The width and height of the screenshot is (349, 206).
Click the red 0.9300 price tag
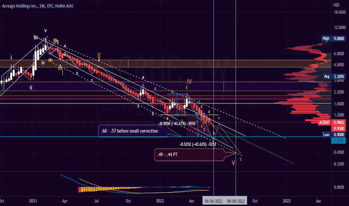[x=339, y=128]
